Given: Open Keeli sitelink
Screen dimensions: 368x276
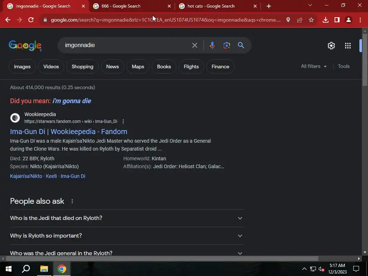Looking at the screenshot, I should pyautogui.click(x=51, y=176).
